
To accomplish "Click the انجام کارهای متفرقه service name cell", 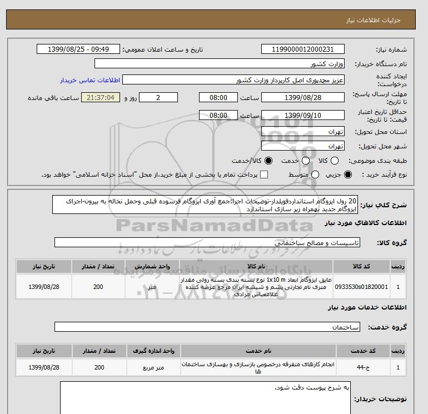I will coord(258,367).
